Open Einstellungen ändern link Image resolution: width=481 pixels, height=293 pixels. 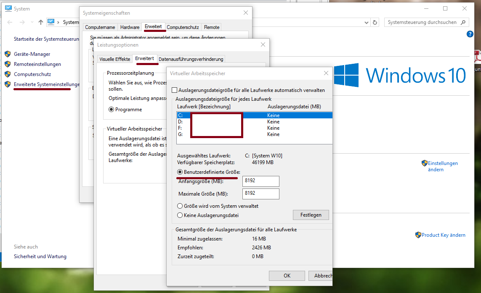[x=443, y=166]
